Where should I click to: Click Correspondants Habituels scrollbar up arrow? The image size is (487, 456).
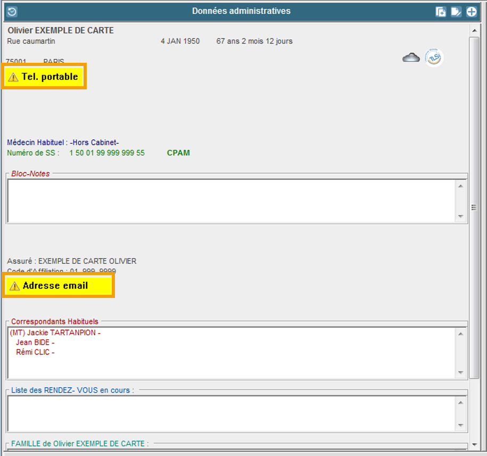pyautogui.click(x=460, y=334)
